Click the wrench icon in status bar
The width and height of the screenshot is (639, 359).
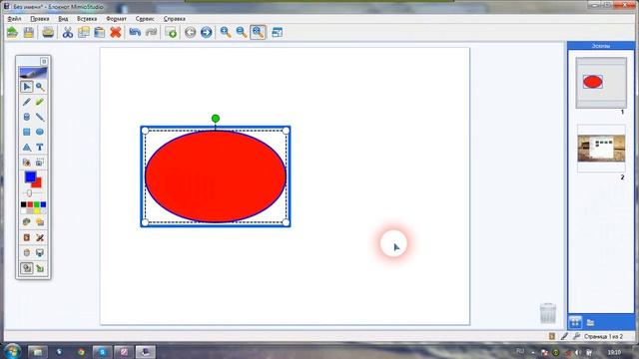pos(576,336)
